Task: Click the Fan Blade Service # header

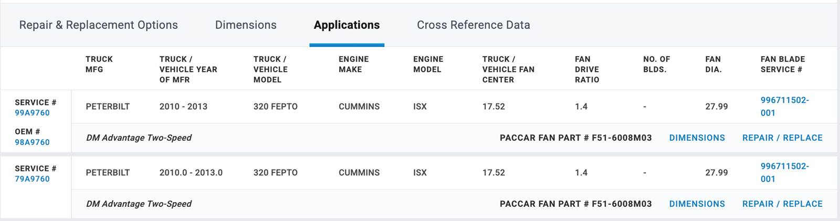Action: click(x=782, y=64)
